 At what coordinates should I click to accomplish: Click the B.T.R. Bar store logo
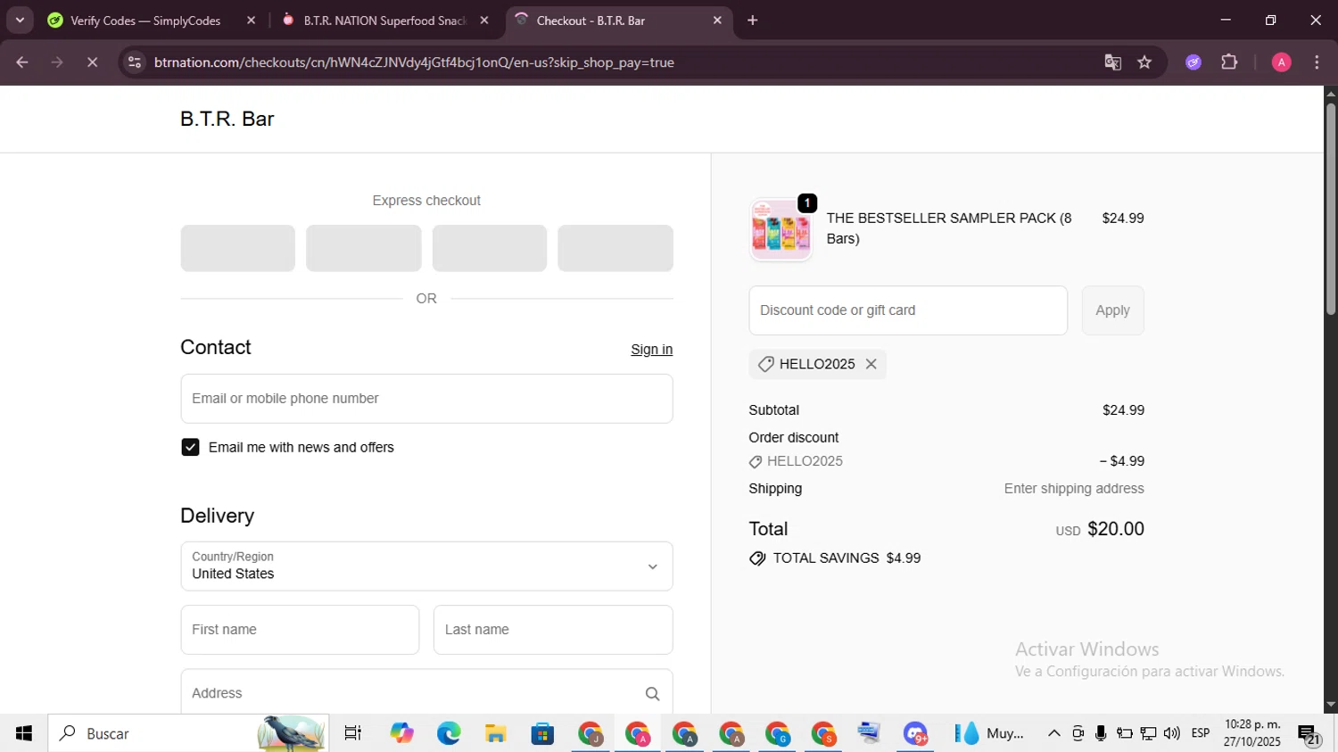227,120
